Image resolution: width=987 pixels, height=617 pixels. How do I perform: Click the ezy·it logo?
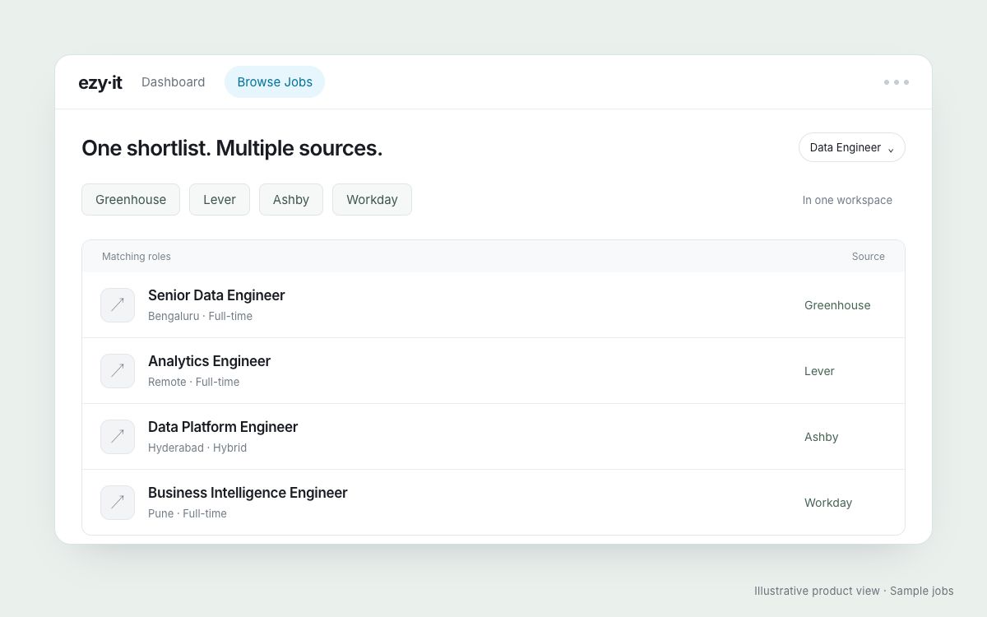coord(100,82)
